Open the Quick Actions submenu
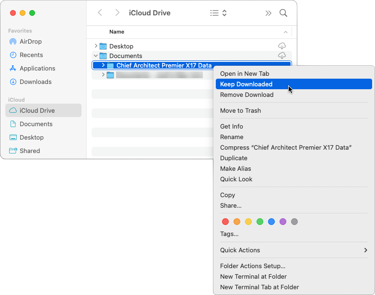 293,250
